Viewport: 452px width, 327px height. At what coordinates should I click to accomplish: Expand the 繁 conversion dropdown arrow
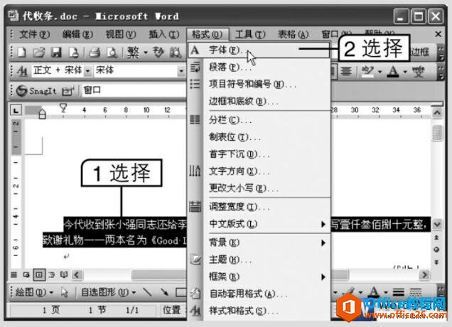click(x=146, y=53)
